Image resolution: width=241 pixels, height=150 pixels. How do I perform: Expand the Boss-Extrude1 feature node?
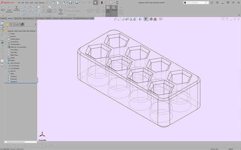tap(6, 63)
